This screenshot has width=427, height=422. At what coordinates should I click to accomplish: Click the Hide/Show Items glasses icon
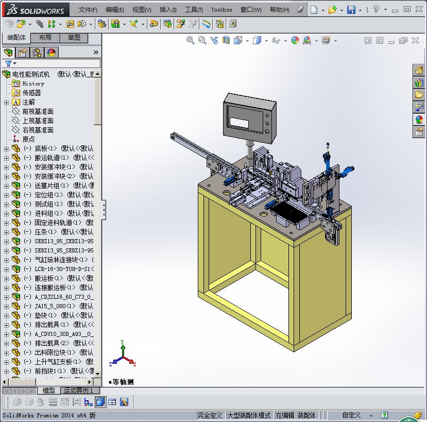coord(276,41)
